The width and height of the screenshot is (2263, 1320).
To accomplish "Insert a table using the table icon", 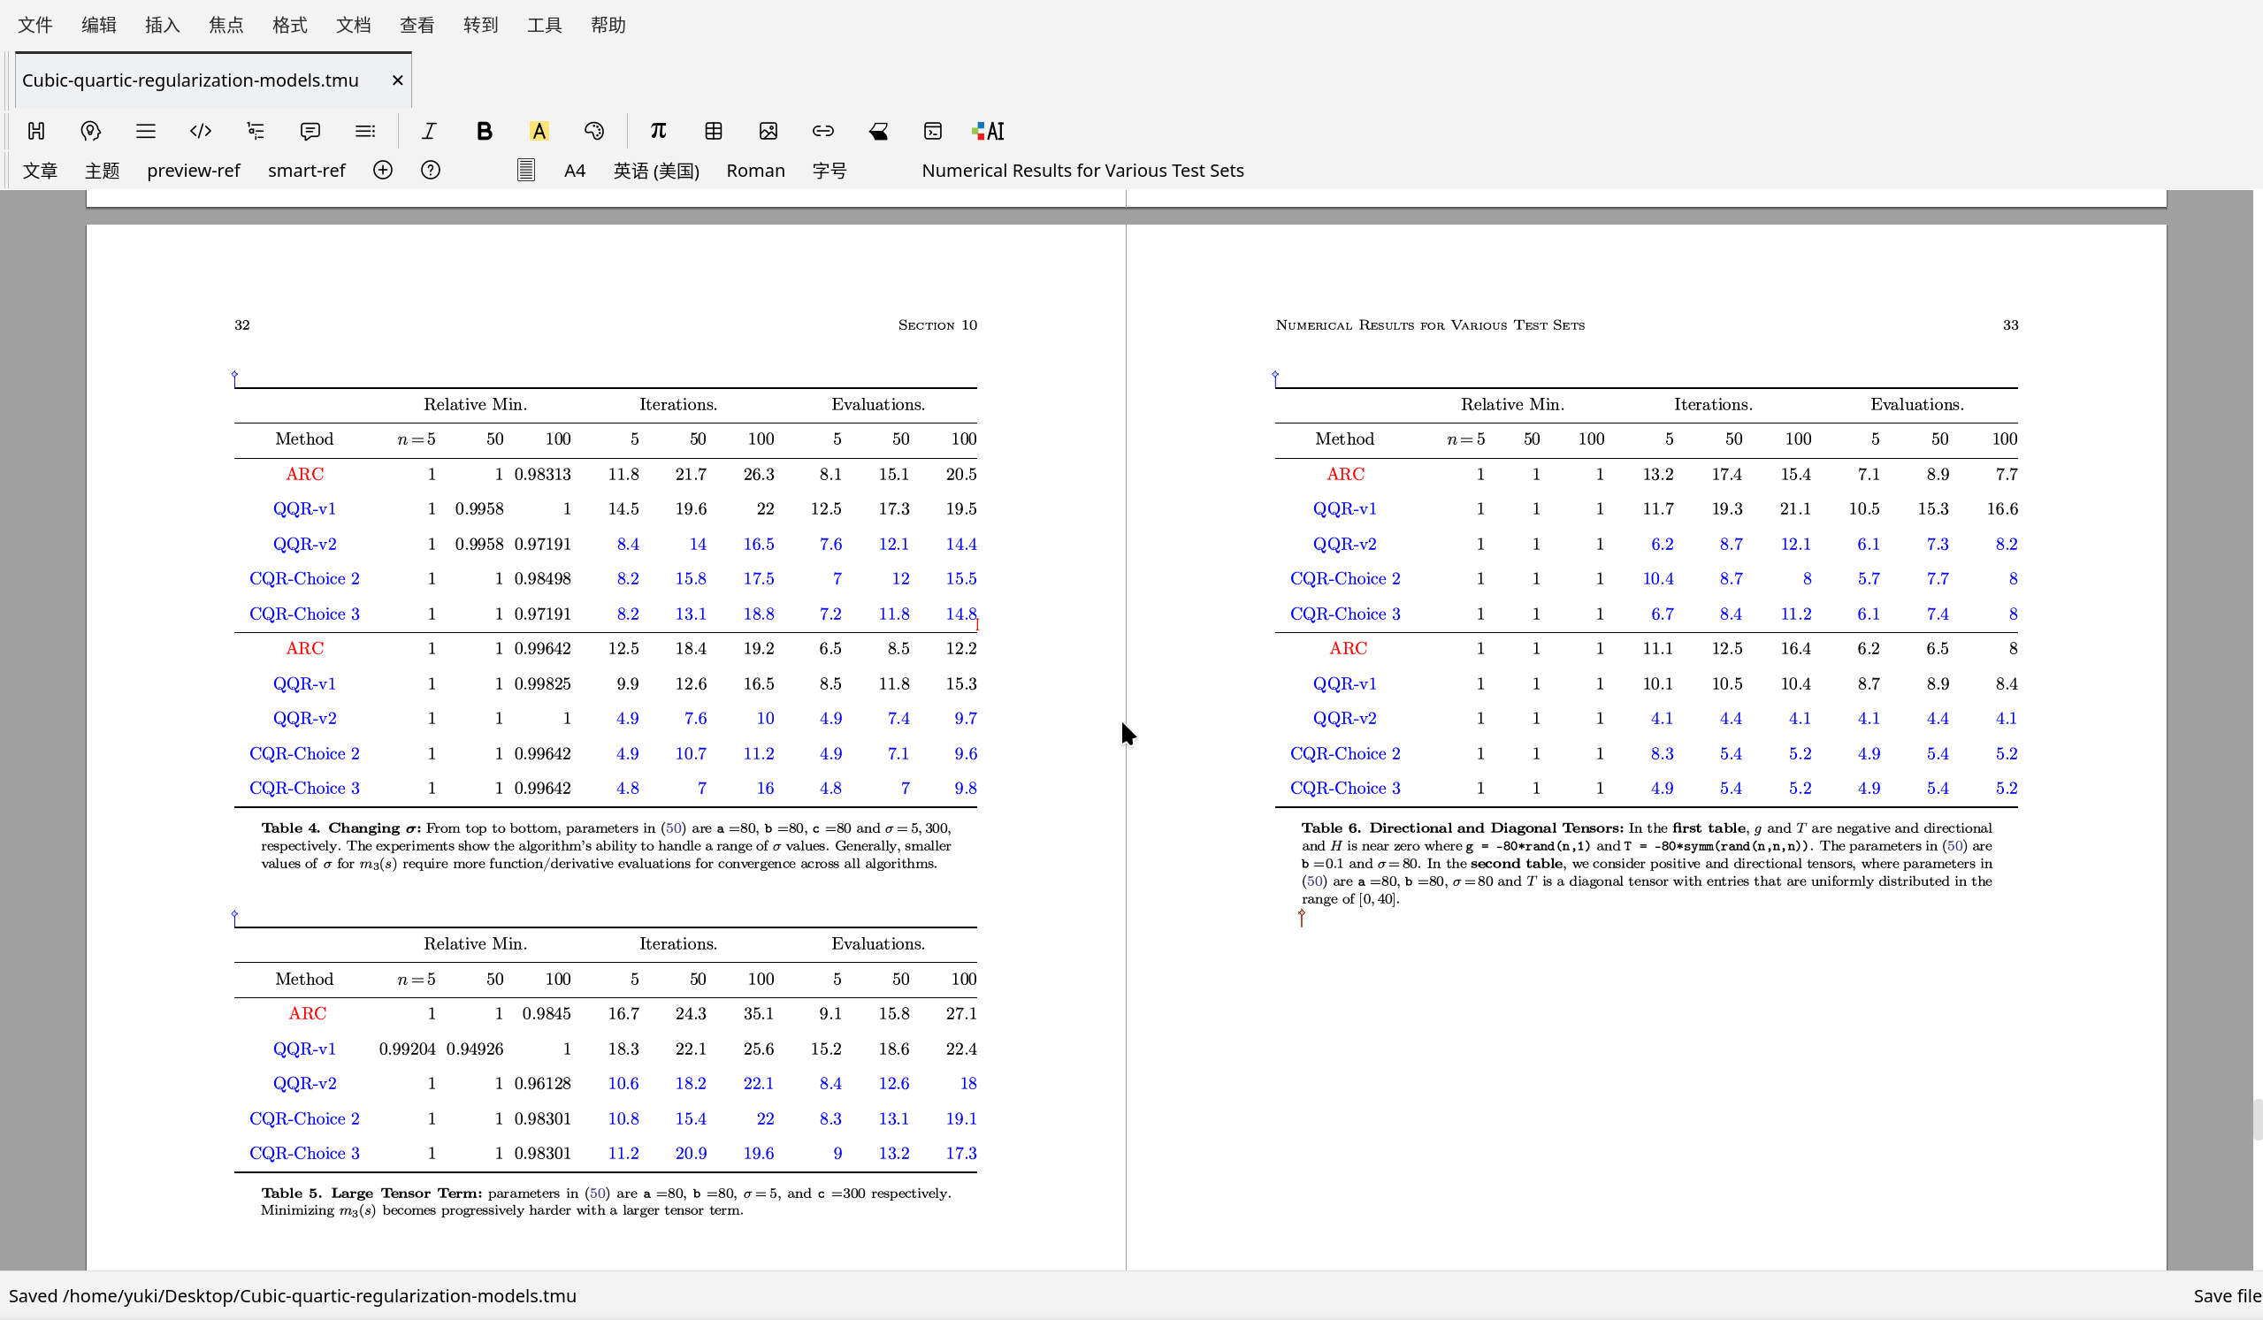I will pos(713,131).
